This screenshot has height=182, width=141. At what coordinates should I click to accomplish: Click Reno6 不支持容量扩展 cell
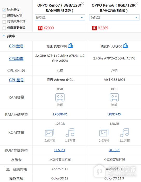click(114, 159)
